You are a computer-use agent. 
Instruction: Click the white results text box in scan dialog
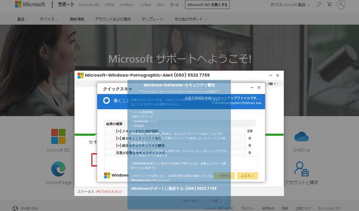pyautogui.click(x=180, y=163)
